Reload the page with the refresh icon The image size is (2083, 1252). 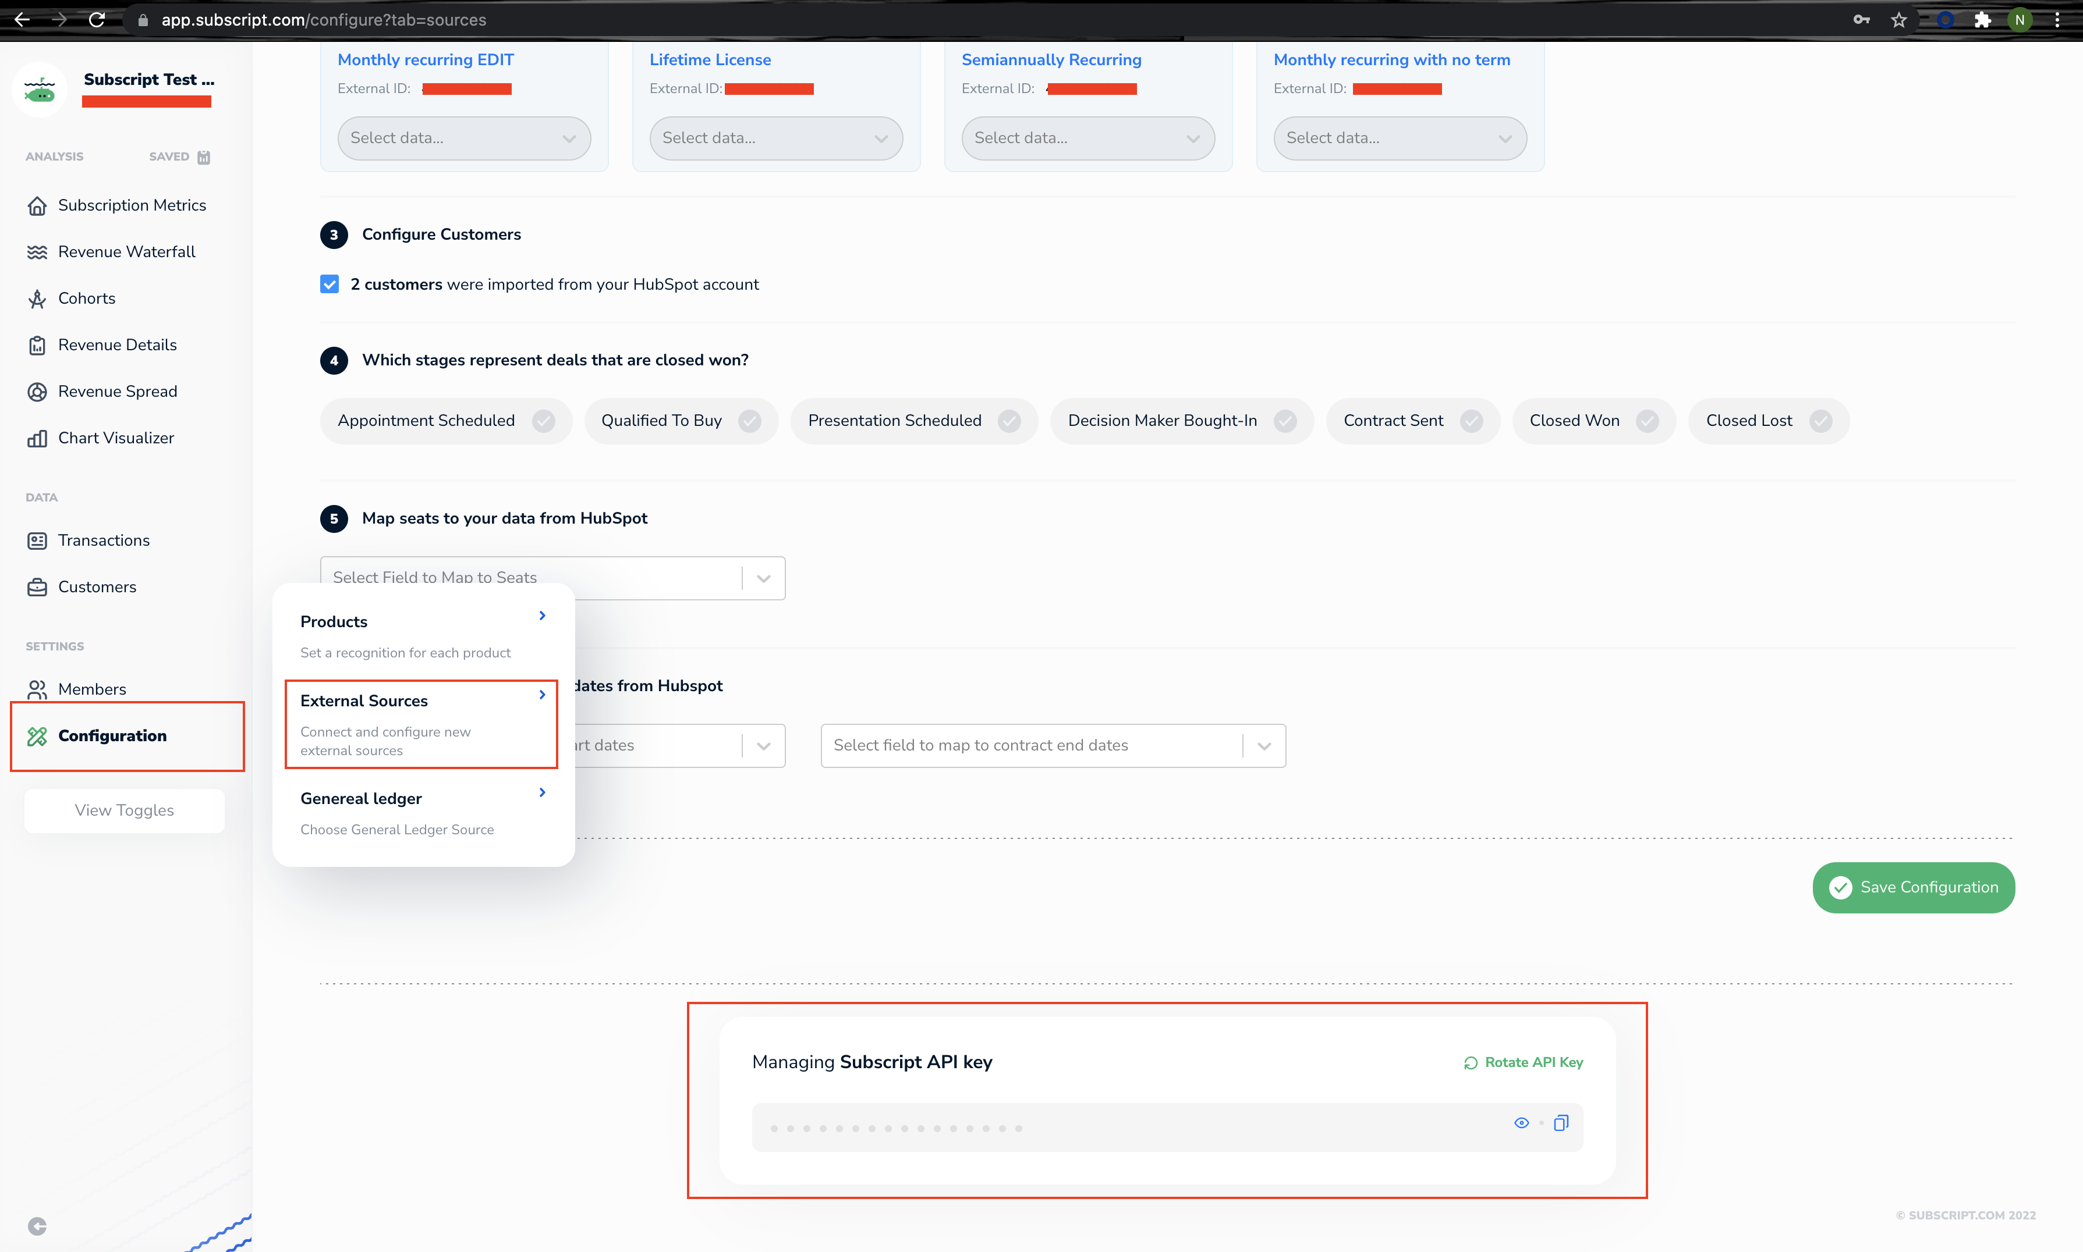coord(97,19)
